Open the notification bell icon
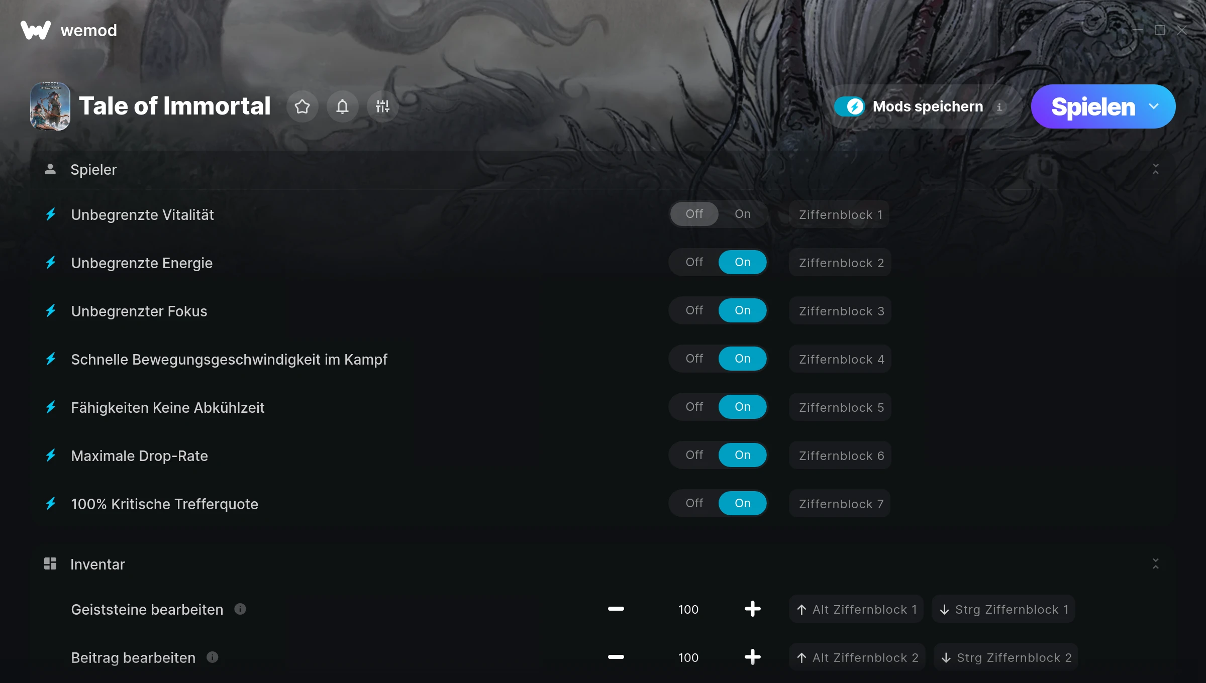This screenshot has width=1206, height=683. (342, 106)
